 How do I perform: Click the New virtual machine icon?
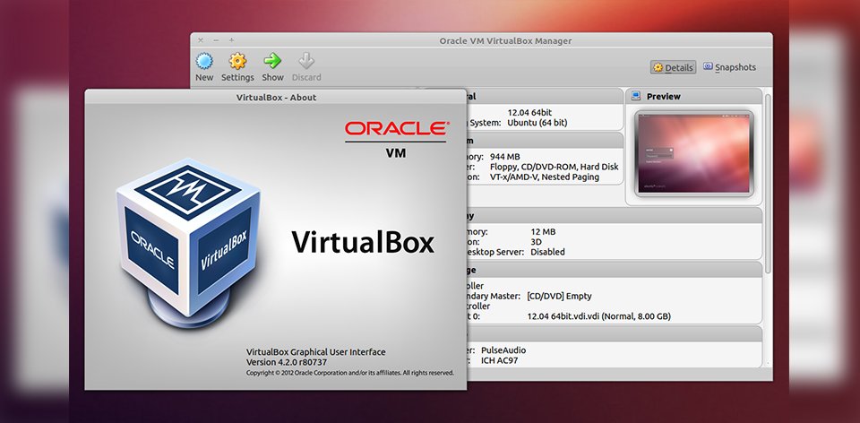[x=204, y=61]
